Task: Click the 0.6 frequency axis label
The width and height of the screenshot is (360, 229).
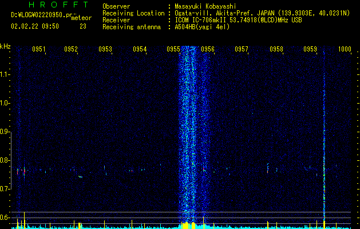Action: pyautogui.click(x=5, y=218)
